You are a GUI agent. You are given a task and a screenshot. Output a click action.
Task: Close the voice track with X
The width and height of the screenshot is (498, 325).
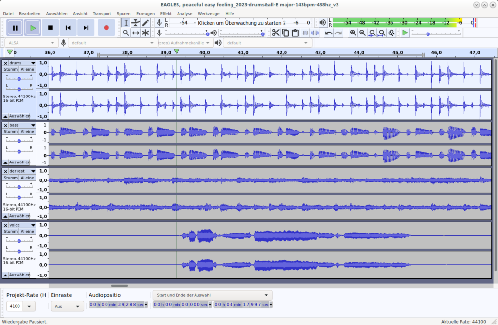point(5,225)
